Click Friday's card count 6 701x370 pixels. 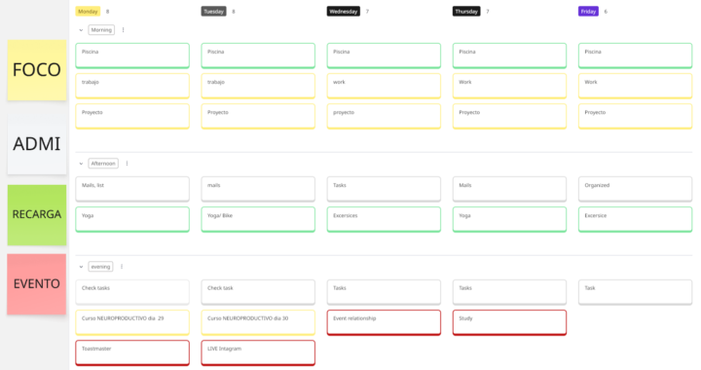coord(606,12)
